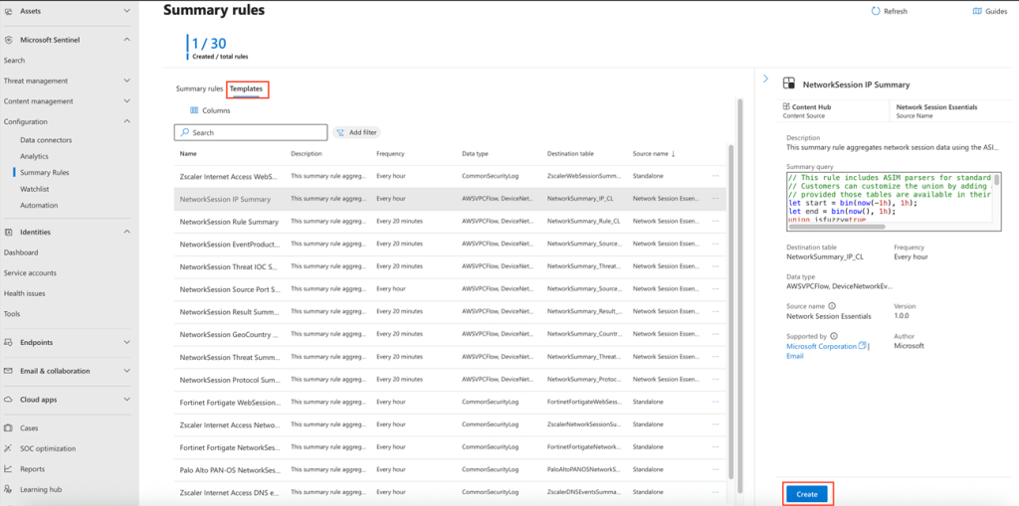
Task: Click the Refresh icon at top
Action: (x=875, y=11)
